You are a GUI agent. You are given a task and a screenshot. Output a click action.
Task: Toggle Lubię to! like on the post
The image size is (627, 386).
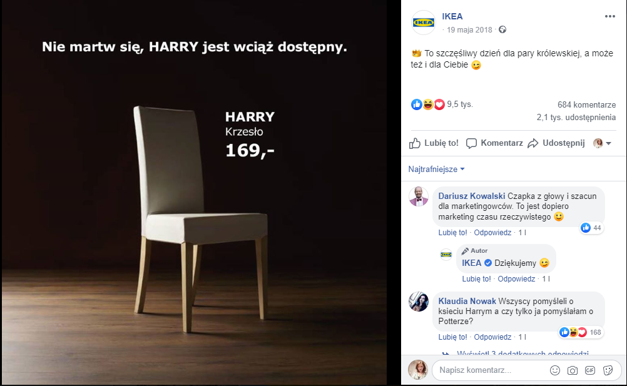coord(434,143)
